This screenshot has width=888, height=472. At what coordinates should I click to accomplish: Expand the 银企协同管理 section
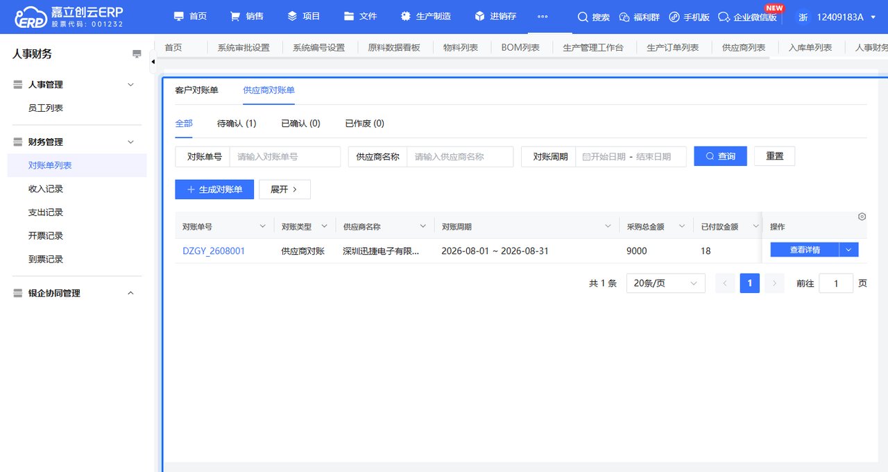click(130, 294)
